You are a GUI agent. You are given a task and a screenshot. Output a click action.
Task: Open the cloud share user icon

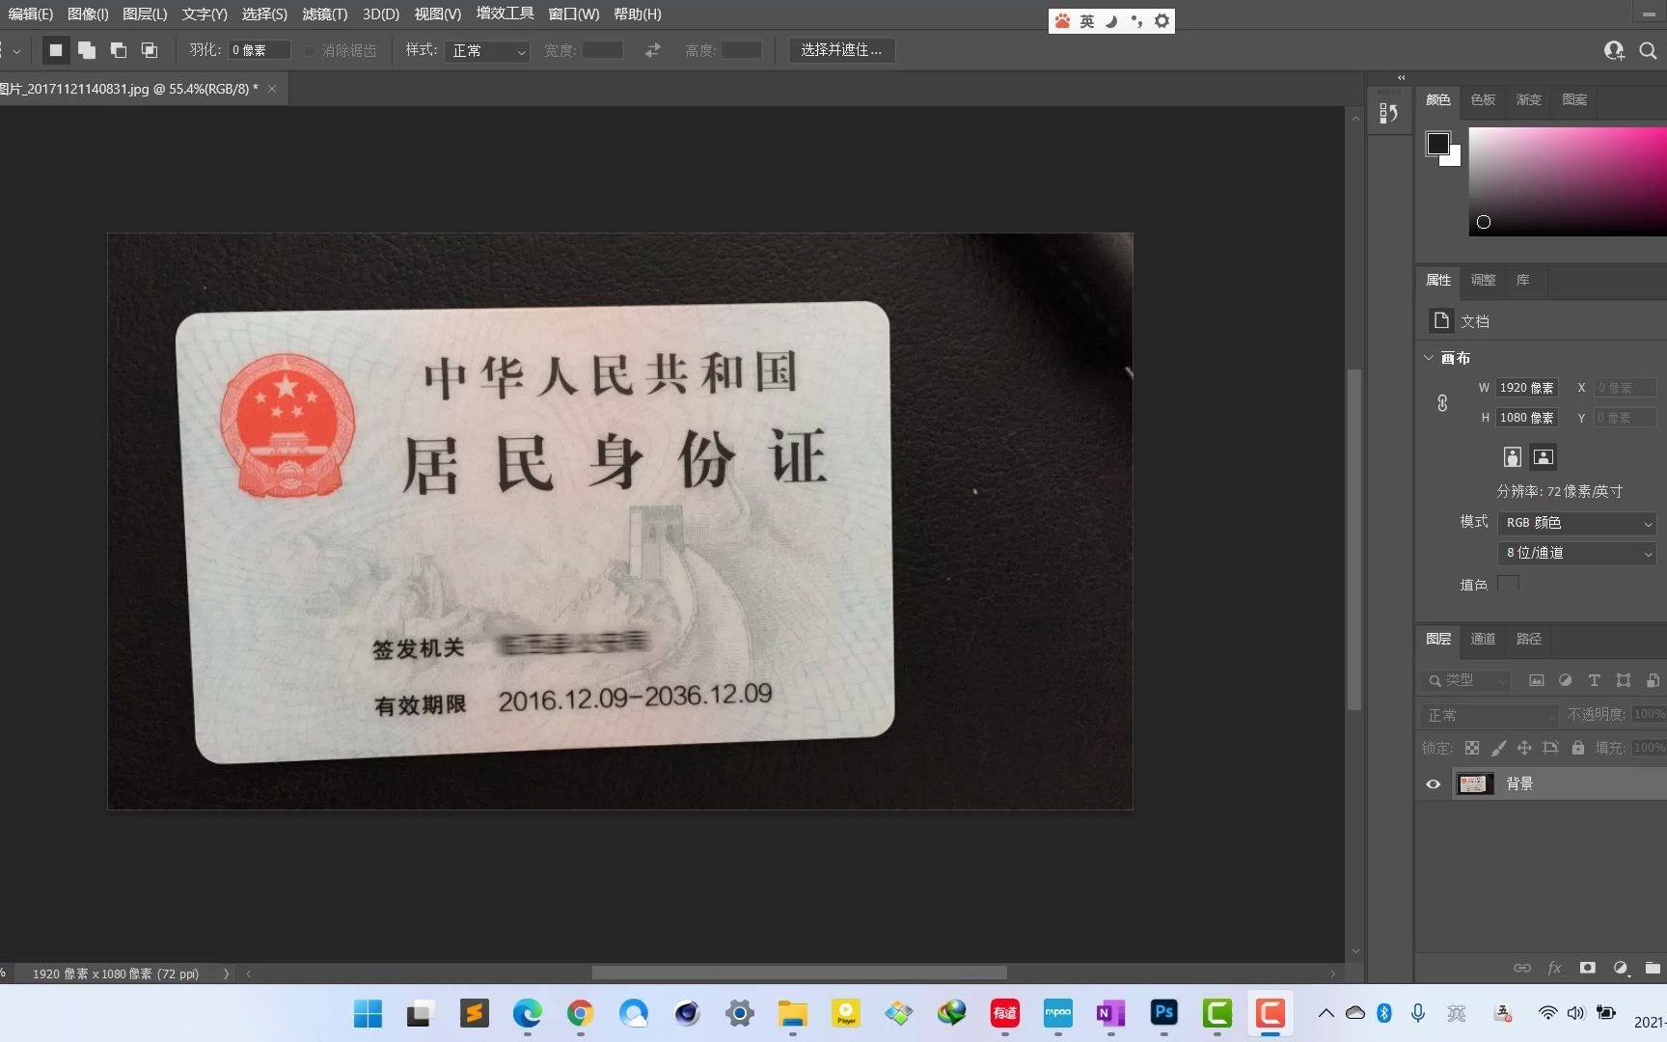(x=1614, y=50)
